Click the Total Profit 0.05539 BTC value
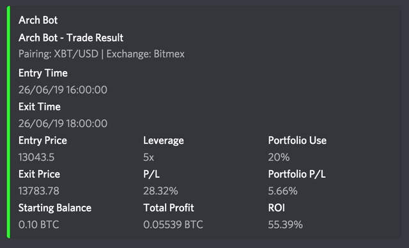409x248 pixels. 173,224
